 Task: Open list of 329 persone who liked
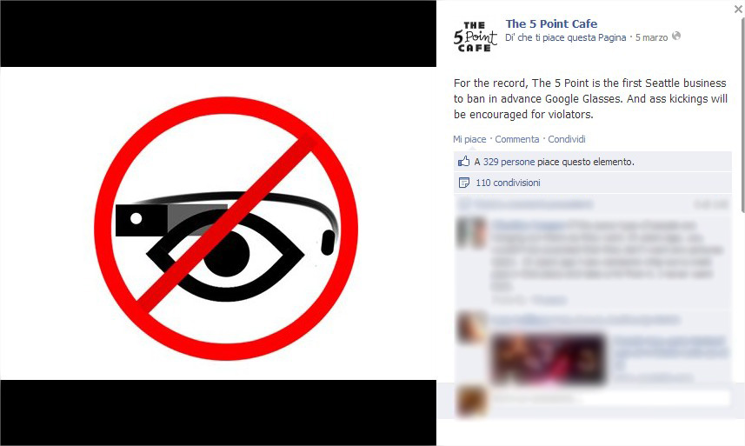(509, 162)
